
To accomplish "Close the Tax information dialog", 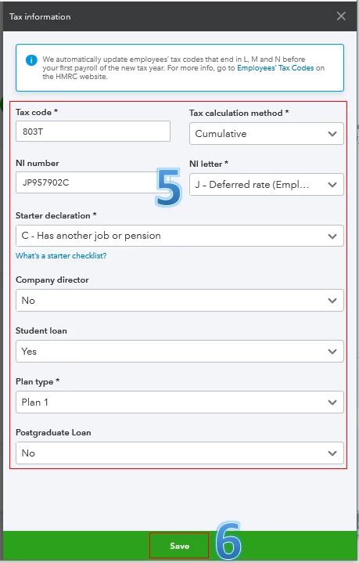I will [x=341, y=16].
